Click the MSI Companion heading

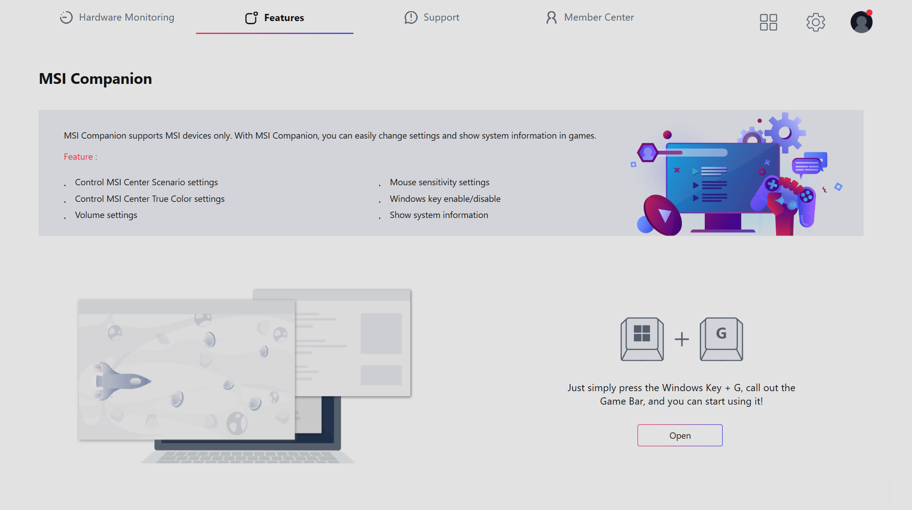[x=96, y=78]
